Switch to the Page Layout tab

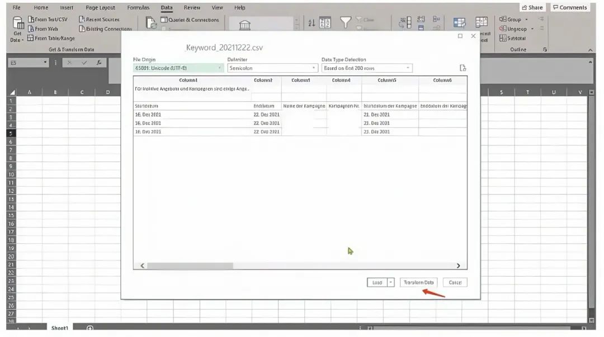point(100,7)
